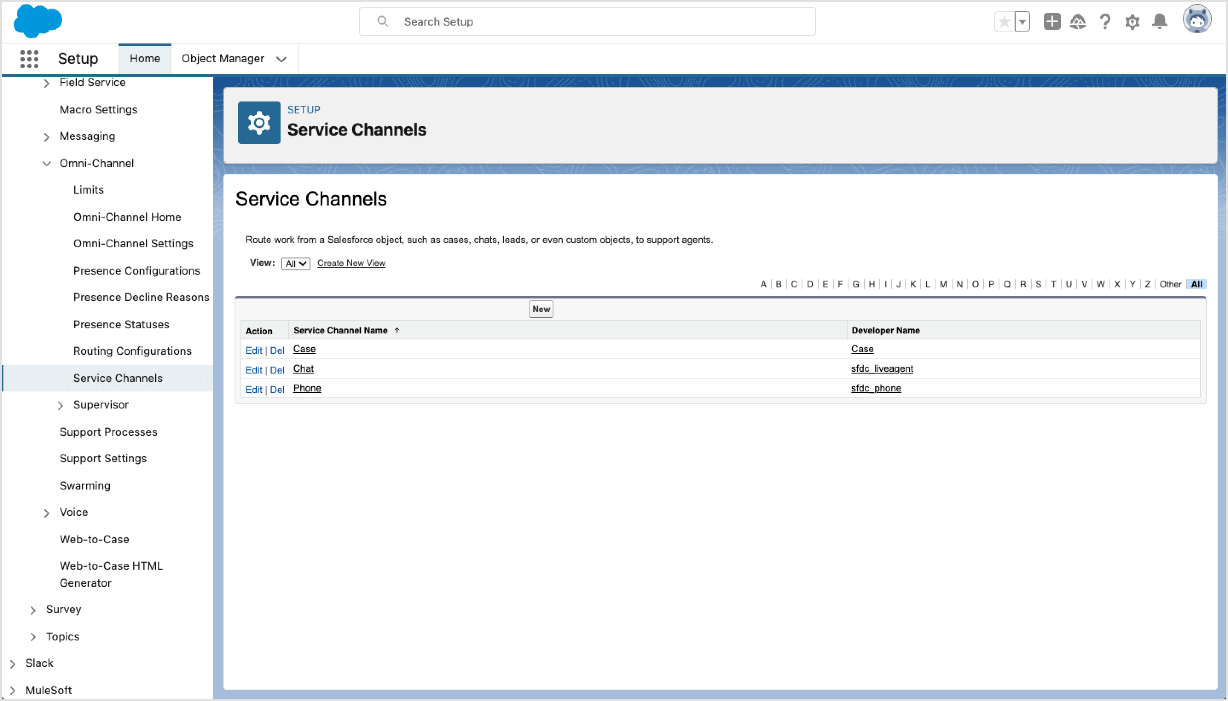Click the help question mark icon
The image size is (1228, 701).
(x=1105, y=22)
